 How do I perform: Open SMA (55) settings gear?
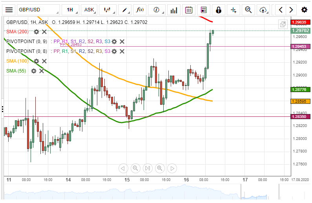point(34,71)
